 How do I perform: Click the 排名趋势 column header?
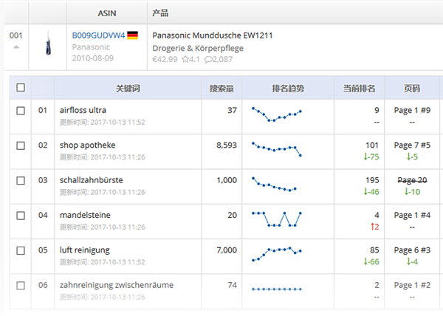click(287, 88)
